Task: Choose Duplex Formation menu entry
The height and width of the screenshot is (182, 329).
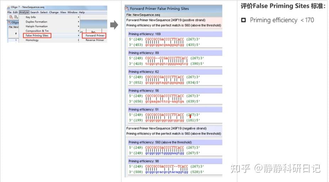Action: click(x=37, y=22)
